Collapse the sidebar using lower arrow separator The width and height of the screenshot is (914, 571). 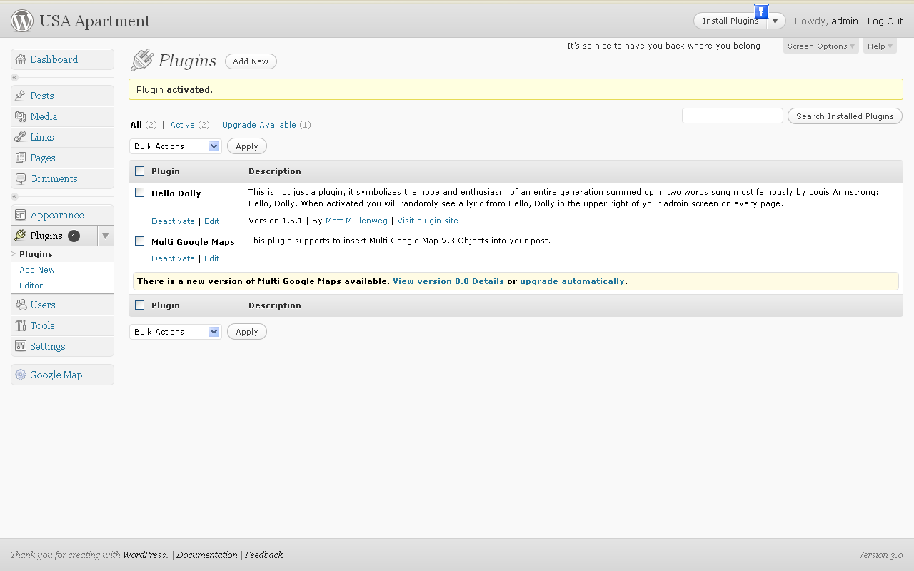pyautogui.click(x=15, y=196)
